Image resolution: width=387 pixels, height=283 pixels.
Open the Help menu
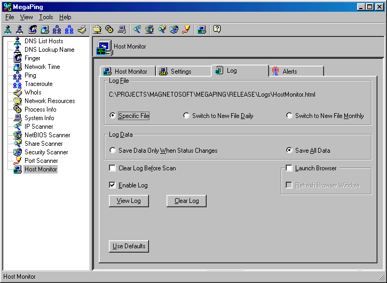(x=65, y=17)
